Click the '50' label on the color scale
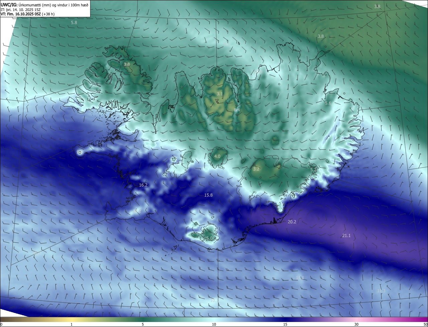 [425, 324]
